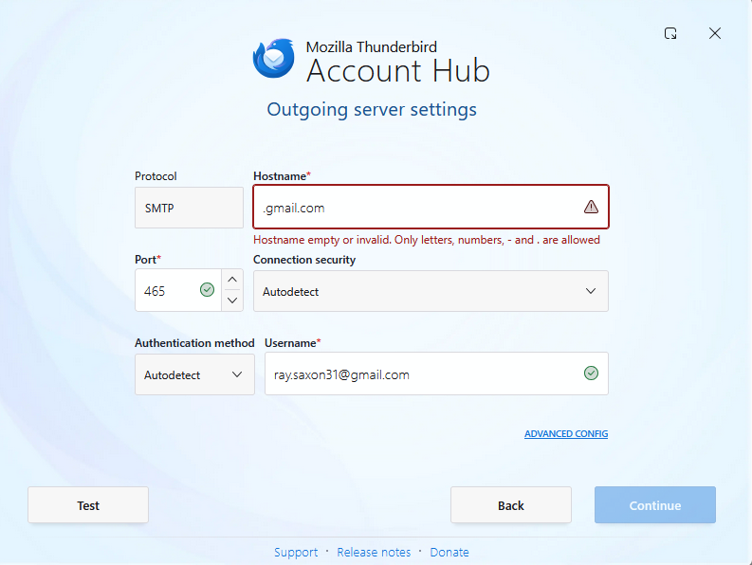Increase port number with up arrow

pos(232,280)
